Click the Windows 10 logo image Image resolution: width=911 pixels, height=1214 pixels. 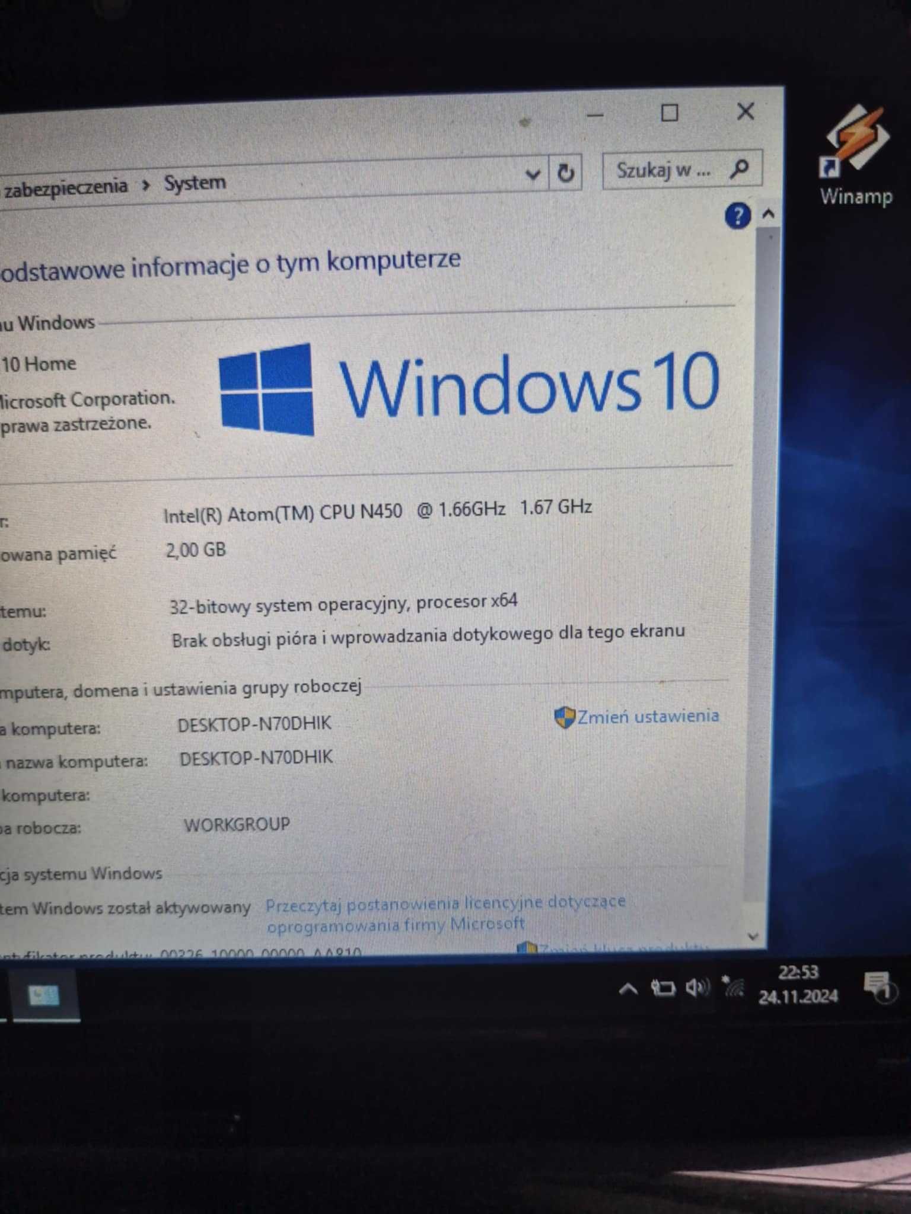pos(469,388)
